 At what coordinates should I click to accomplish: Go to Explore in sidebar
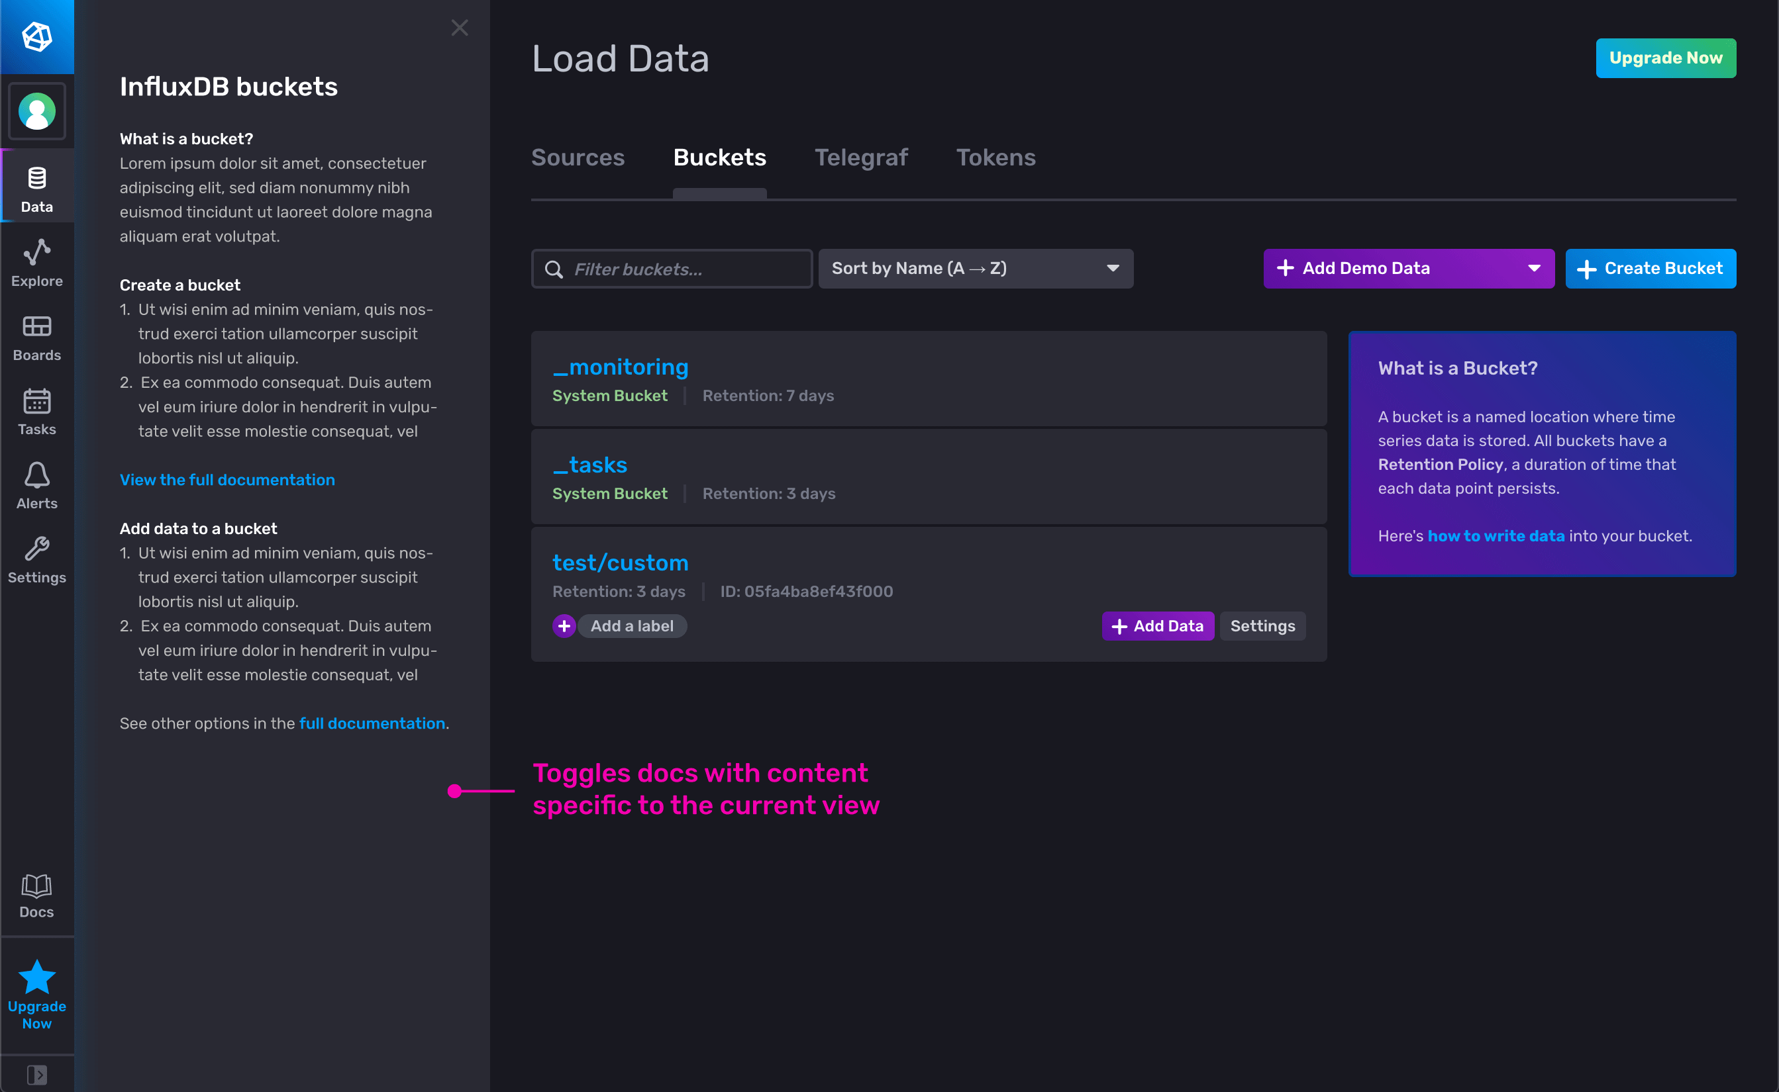tap(37, 263)
